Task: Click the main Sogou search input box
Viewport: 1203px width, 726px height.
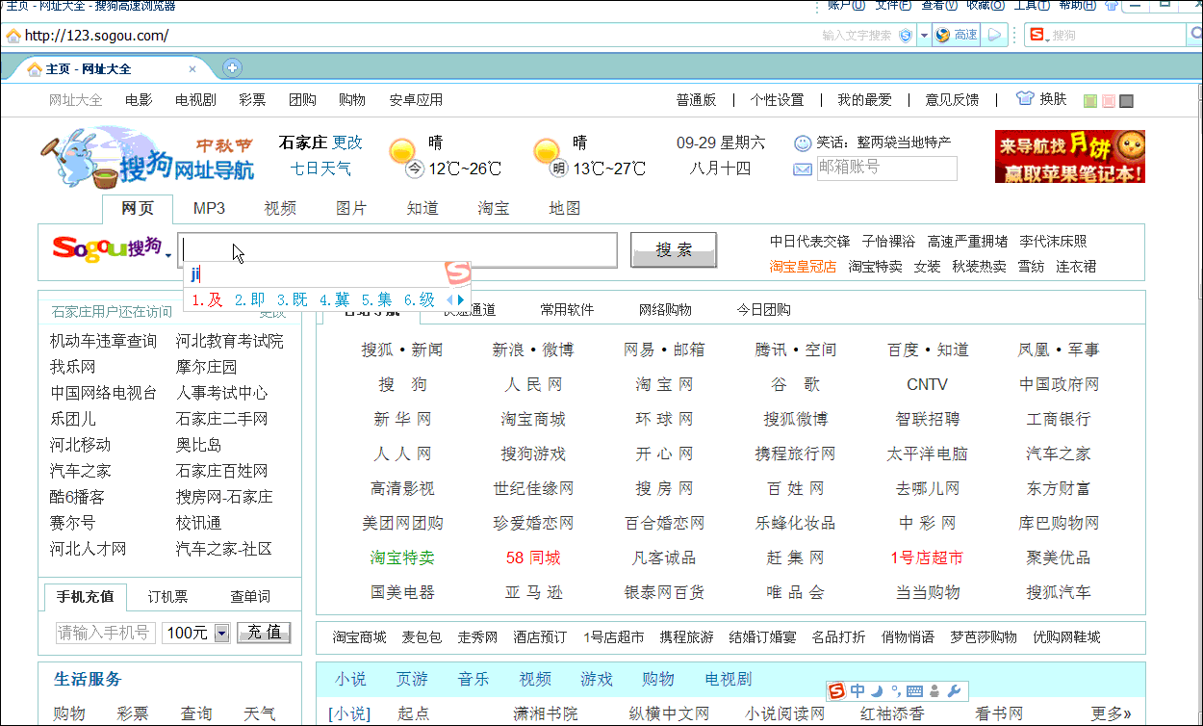Action: (x=398, y=249)
